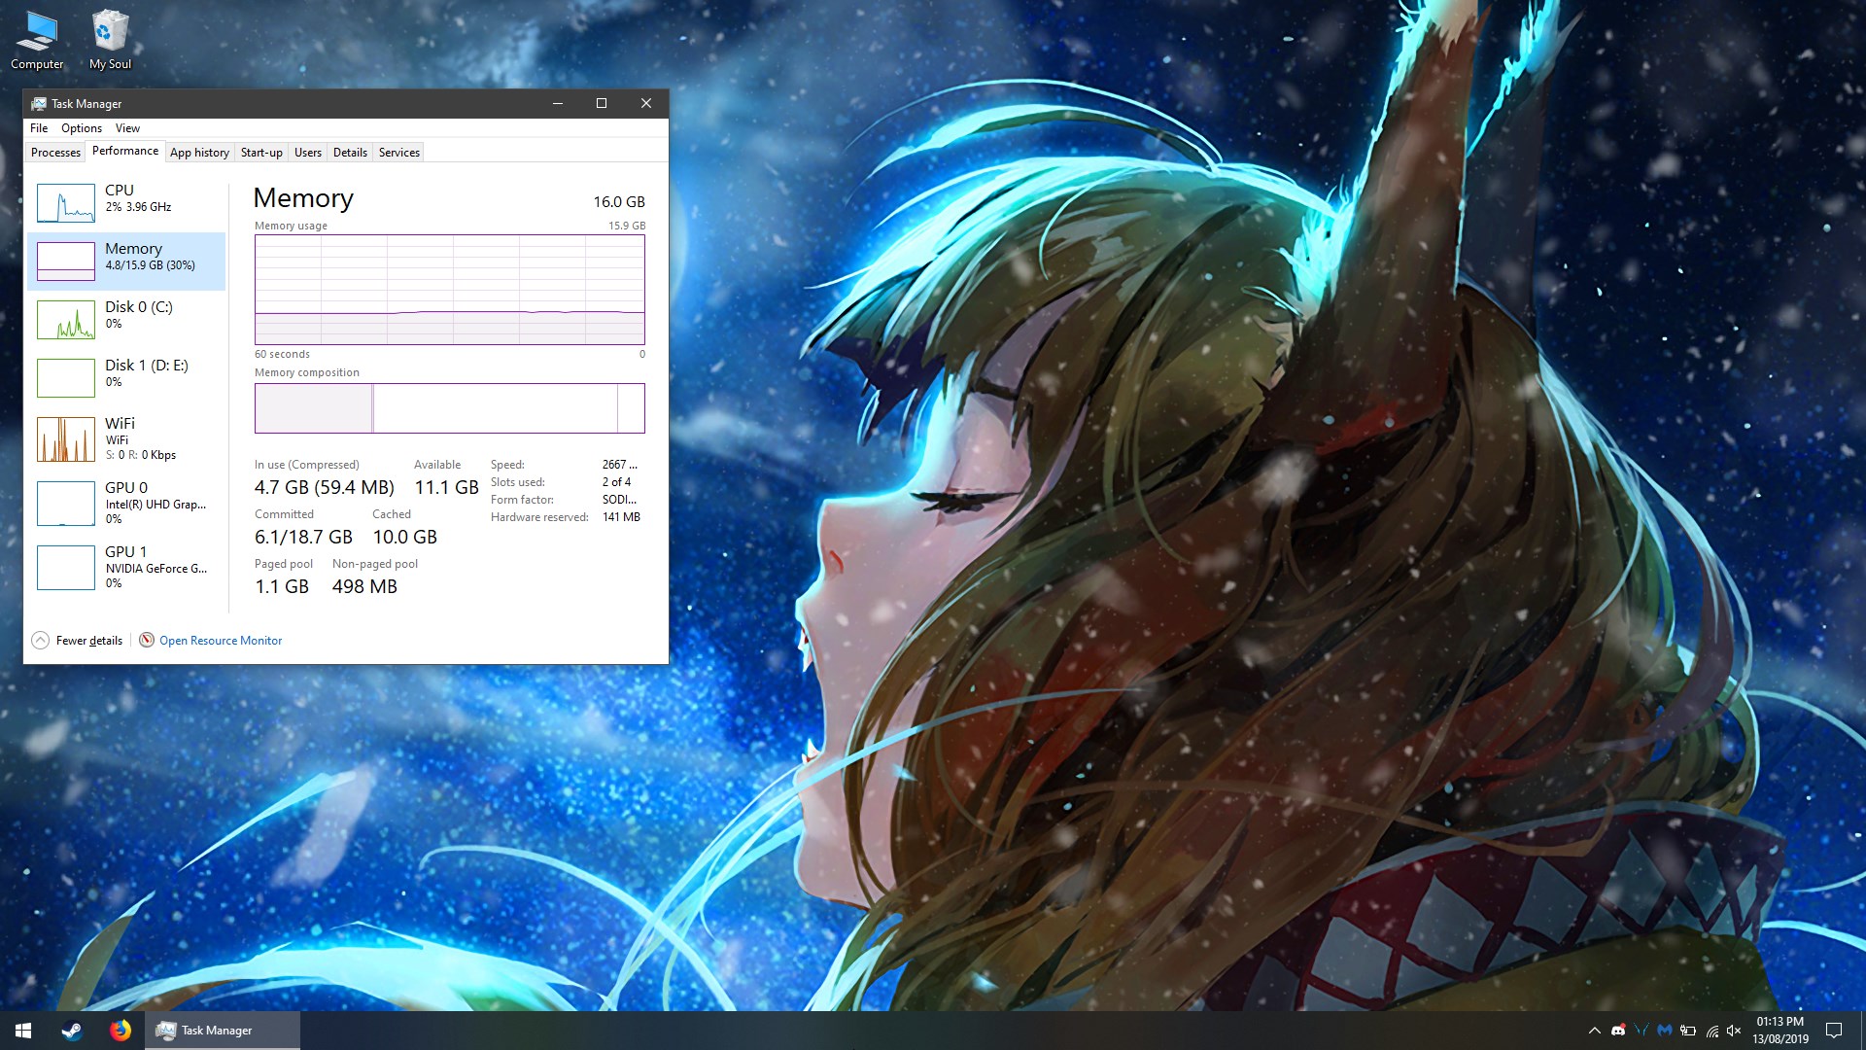Screen dimensions: 1866x1050
Task: Switch to the Processes tab
Action: point(55,153)
